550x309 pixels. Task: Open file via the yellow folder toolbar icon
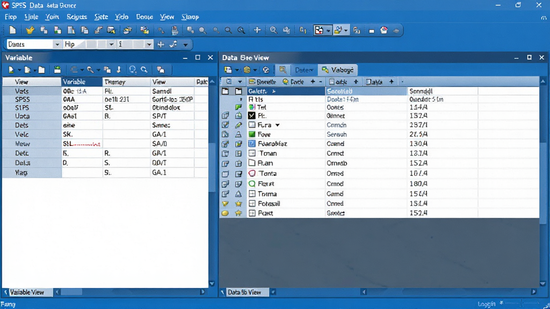(x=30, y=30)
